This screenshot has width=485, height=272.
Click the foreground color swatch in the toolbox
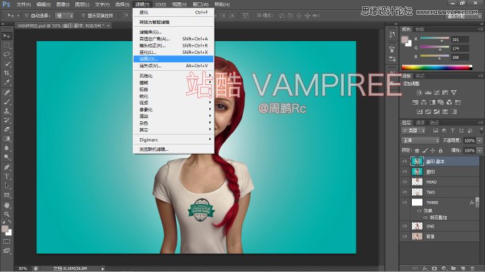pyautogui.click(x=4, y=229)
